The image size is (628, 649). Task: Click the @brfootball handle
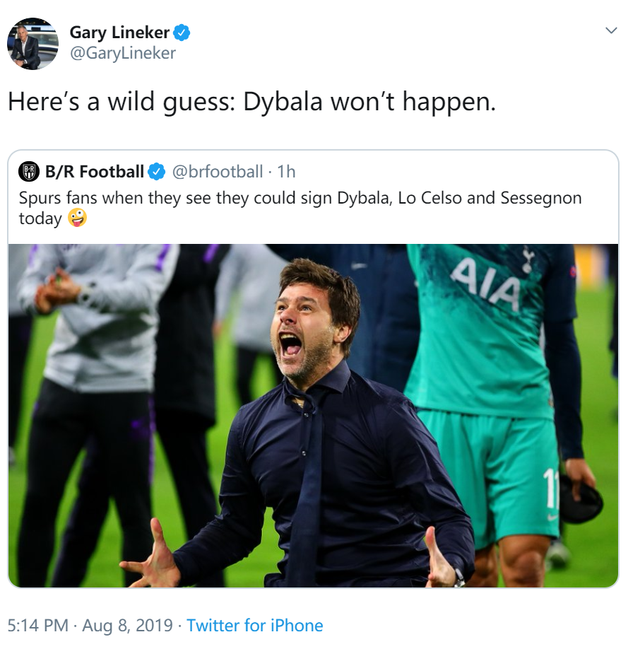tap(217, 171)
